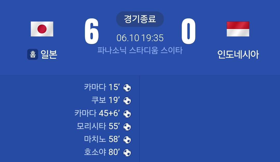Open the 일본 team name
Image resolution: width=280 pixels, height=162 pixels.
click(49, 54)
